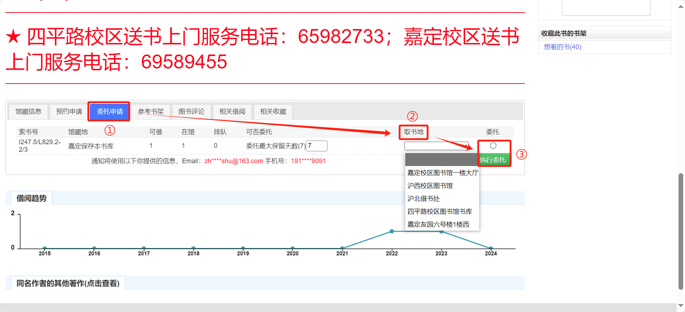This screenshot has width=685, height=312.
Task: Click the 委托最大保留天数 input field
Action: click(316, 146)
